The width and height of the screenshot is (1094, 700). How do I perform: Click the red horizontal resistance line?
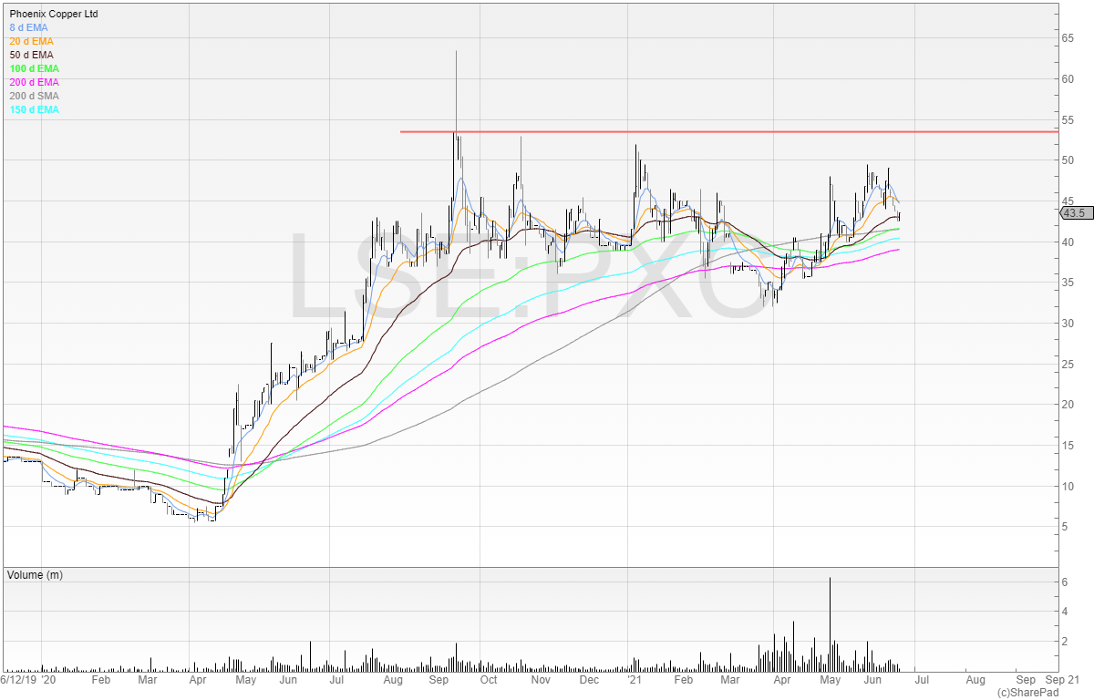[x=729, y=132]
